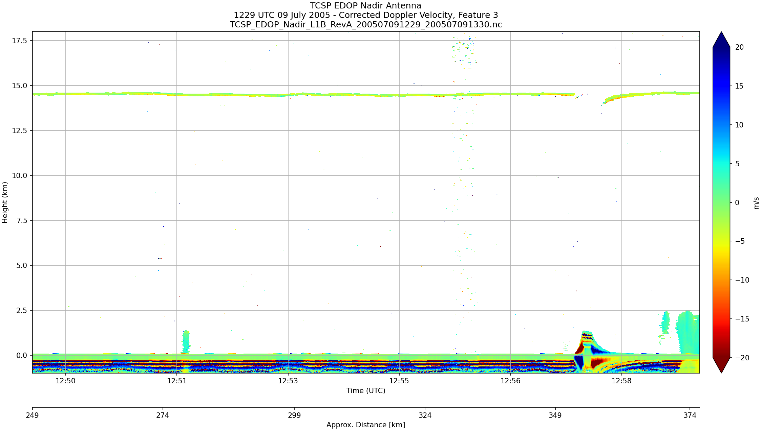
Task: Click the 12:58 time tick label
Action: click(622, 381)
